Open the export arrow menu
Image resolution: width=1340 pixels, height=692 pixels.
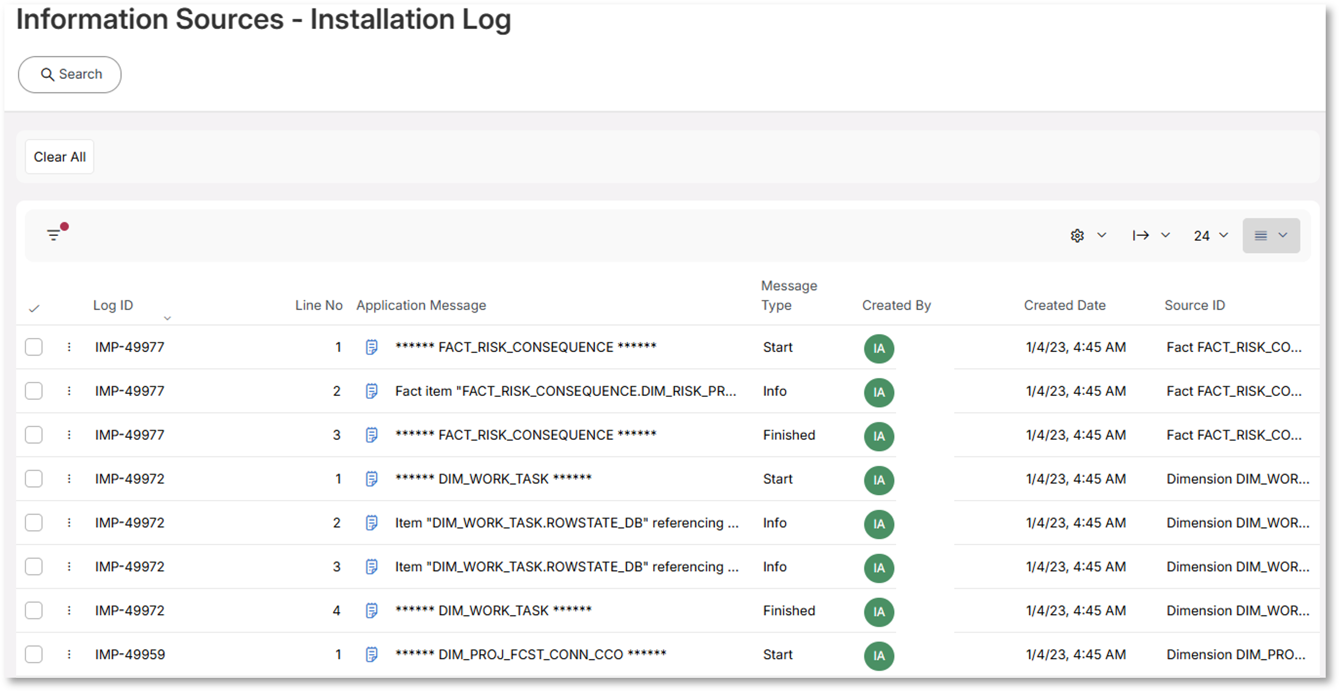click(x=1141, y=235)
